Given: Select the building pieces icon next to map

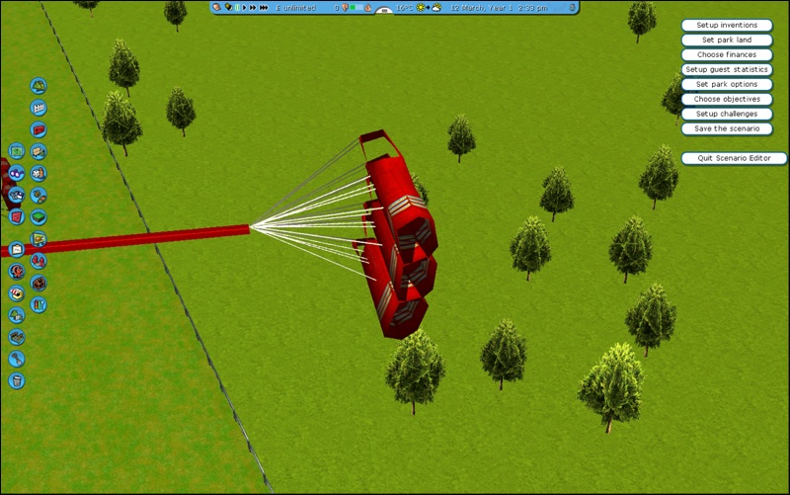Looking at the screenshot, I should 39,151.
